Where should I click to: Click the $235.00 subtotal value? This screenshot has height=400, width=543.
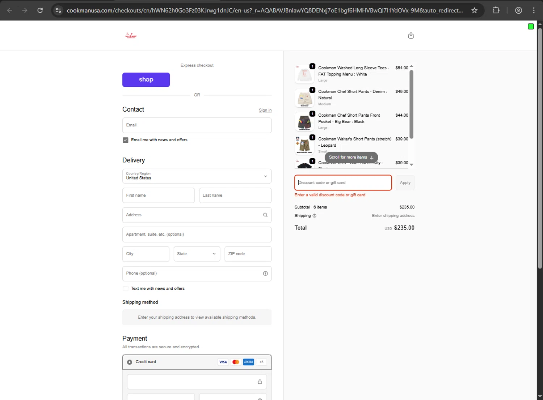pos(407,207)
